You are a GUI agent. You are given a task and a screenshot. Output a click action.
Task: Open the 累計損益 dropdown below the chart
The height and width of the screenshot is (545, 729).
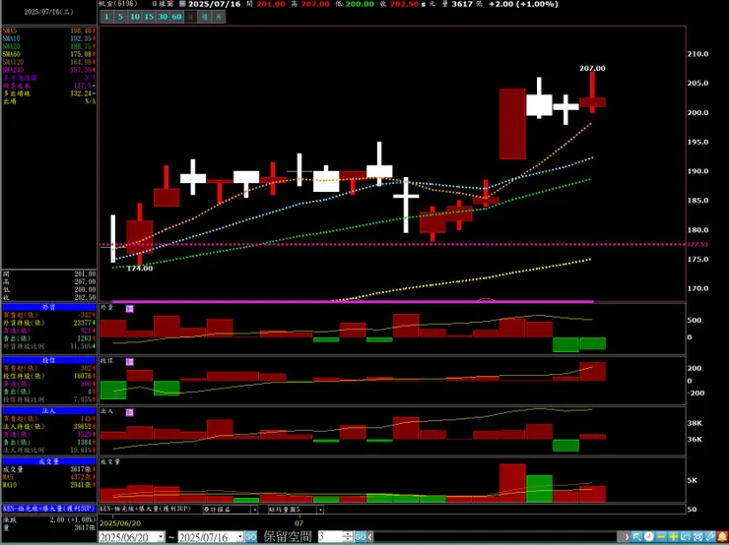click(x=254, y=510)
